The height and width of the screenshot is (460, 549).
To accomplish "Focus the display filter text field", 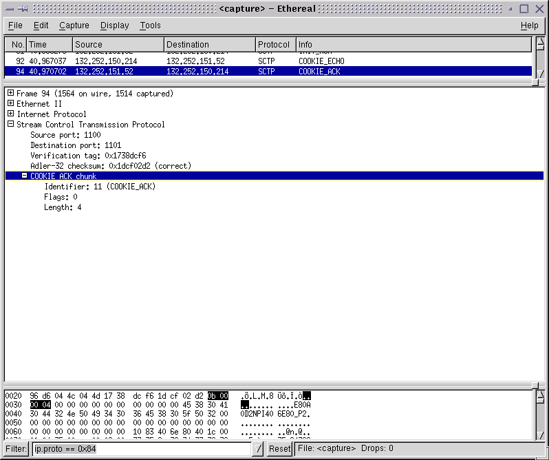I will 141,449.
